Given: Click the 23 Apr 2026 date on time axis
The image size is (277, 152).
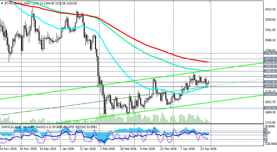Looking at the screenshot, I should coord(209,149).
